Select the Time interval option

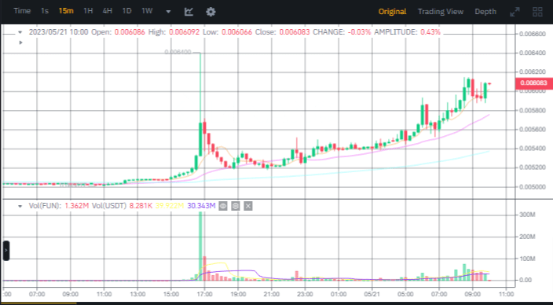click(x=22, y=11)
